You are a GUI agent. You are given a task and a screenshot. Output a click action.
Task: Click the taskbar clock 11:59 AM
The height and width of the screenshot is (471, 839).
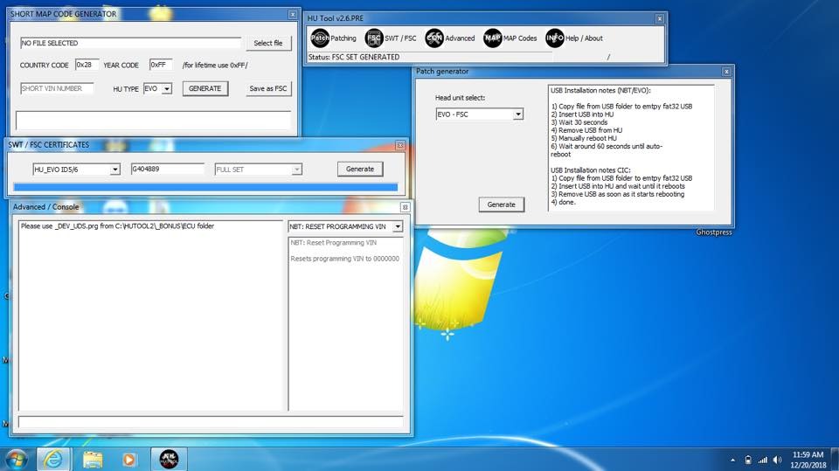808,454
